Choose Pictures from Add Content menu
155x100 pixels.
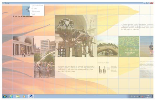(x=35, y=8)
